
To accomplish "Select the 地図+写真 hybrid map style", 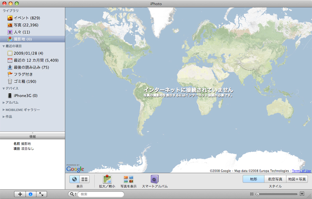I will click(297, 179).
